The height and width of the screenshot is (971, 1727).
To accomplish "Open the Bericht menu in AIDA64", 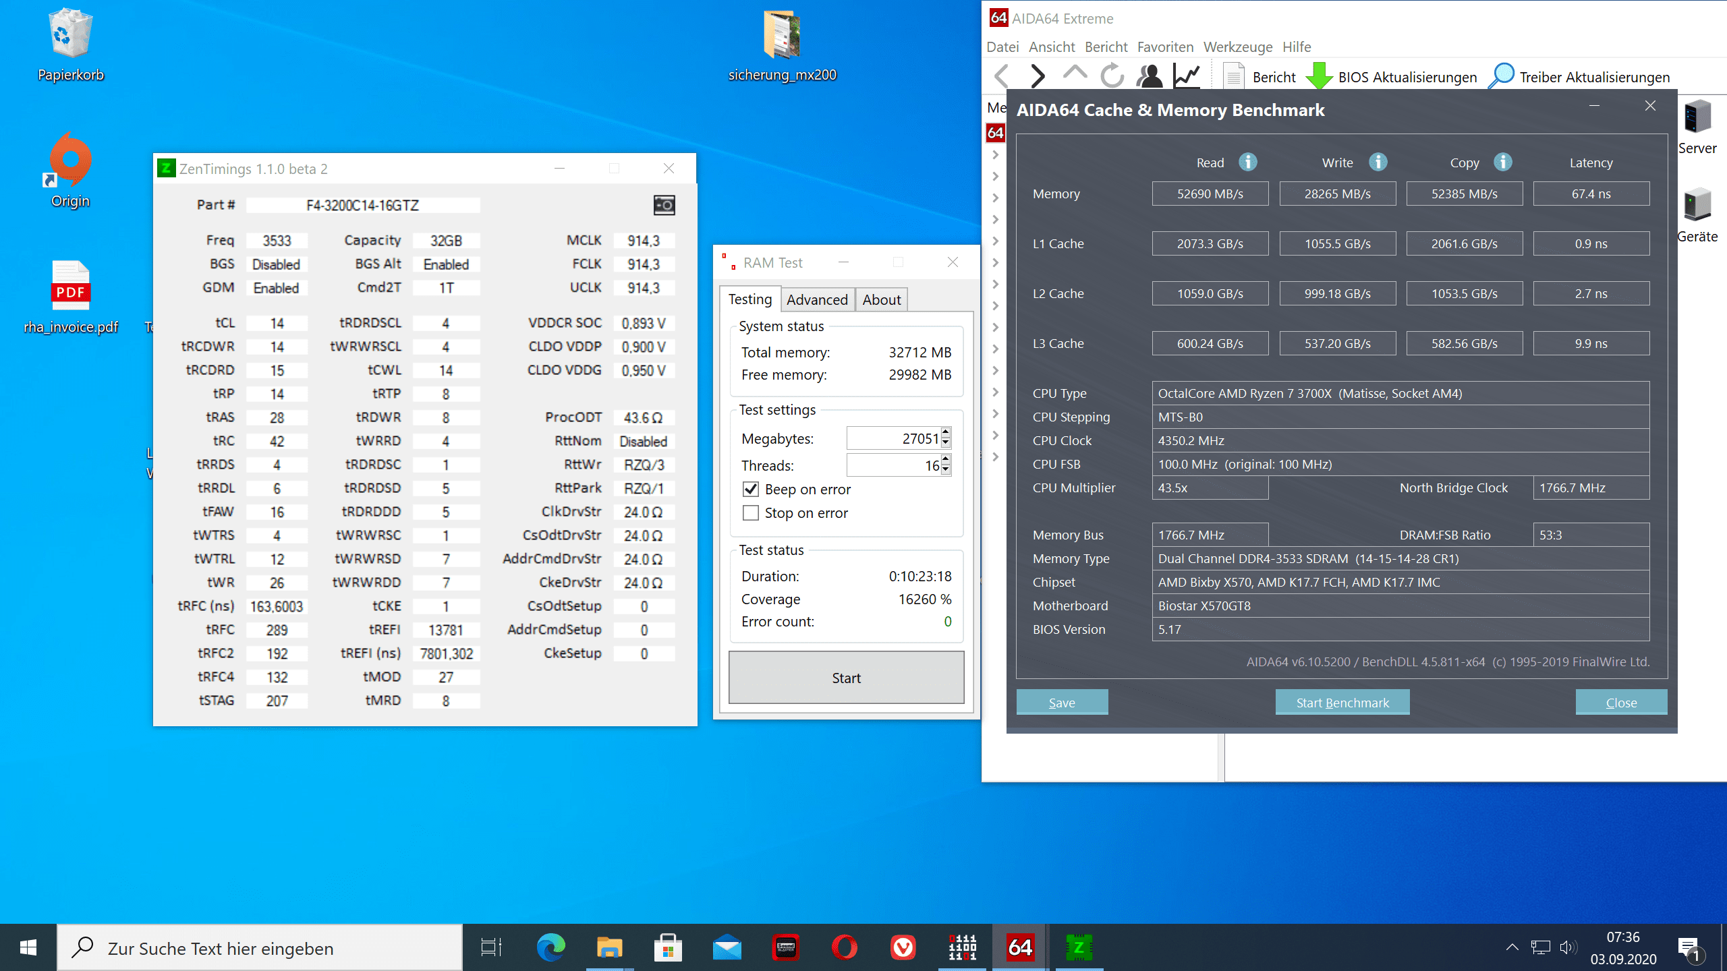I will click(x=1106, y=47).
